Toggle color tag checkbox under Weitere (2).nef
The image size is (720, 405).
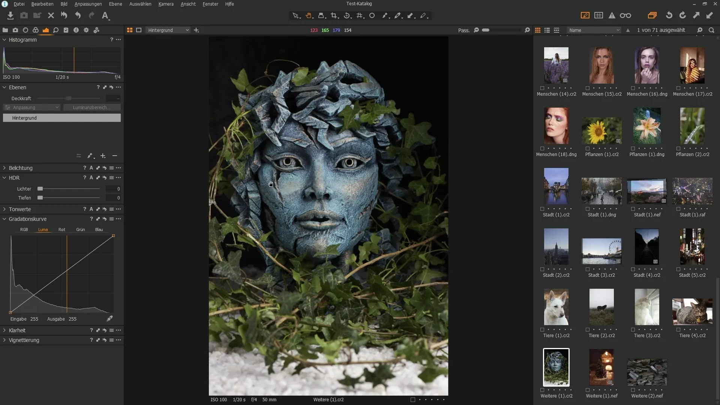pos(633,390)
